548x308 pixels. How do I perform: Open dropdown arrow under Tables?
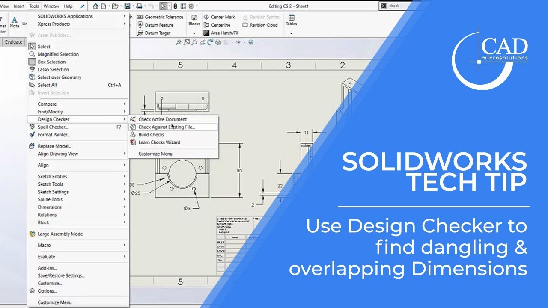point(292,33)
